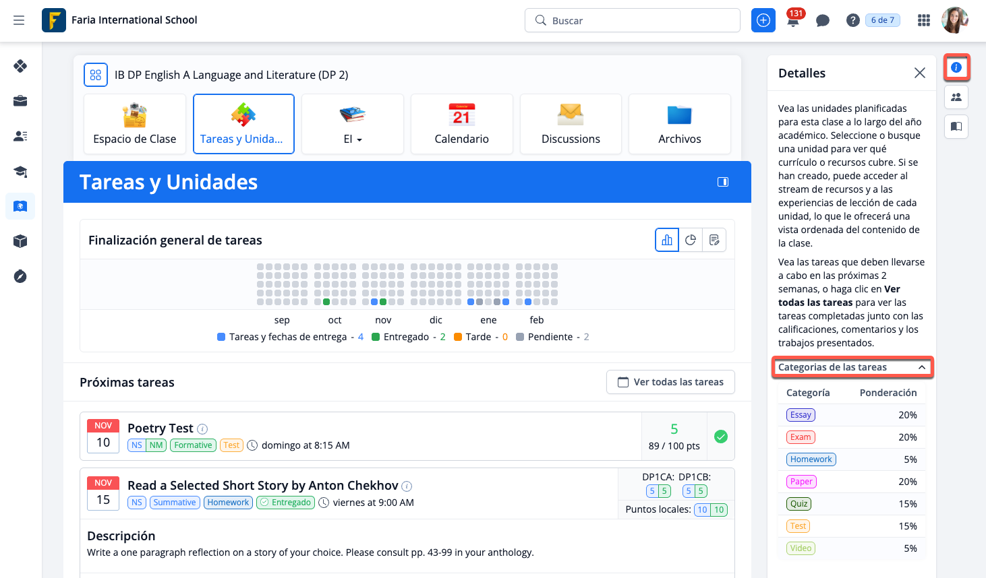
Task: Open the apps grid launcher icon
Action: click(x=924, y=20)
